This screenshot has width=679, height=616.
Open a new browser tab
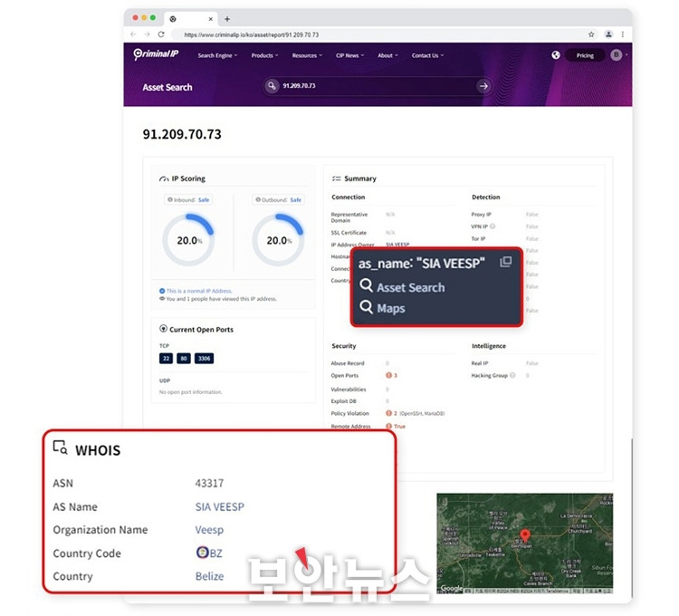click(x=227, y=19)
